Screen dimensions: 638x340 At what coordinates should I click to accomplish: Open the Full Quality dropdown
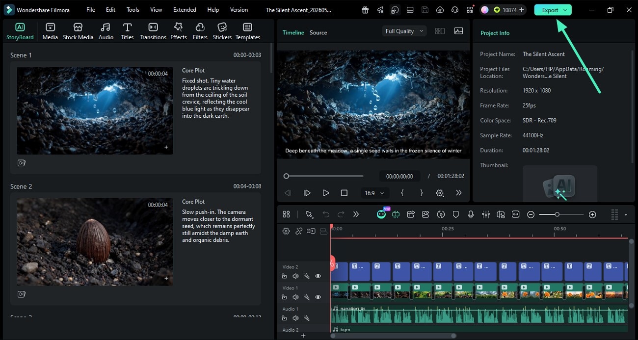(x=404, y=31)
